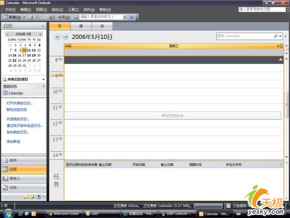290x218 pixels.
Task: Go to the previous day with back arrow
Action: point(57,37)
